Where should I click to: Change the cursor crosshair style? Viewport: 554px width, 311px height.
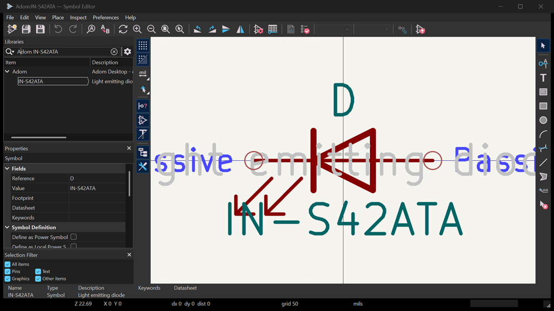[143, 89]
